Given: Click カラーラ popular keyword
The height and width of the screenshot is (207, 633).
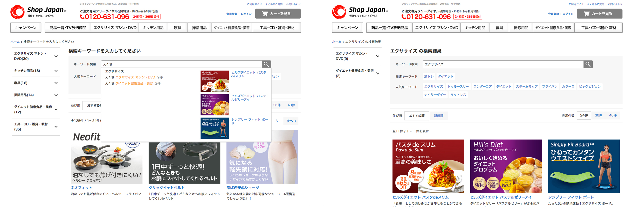Looking at the screenshot, I should pyautogui.click(x=568, y=86).
